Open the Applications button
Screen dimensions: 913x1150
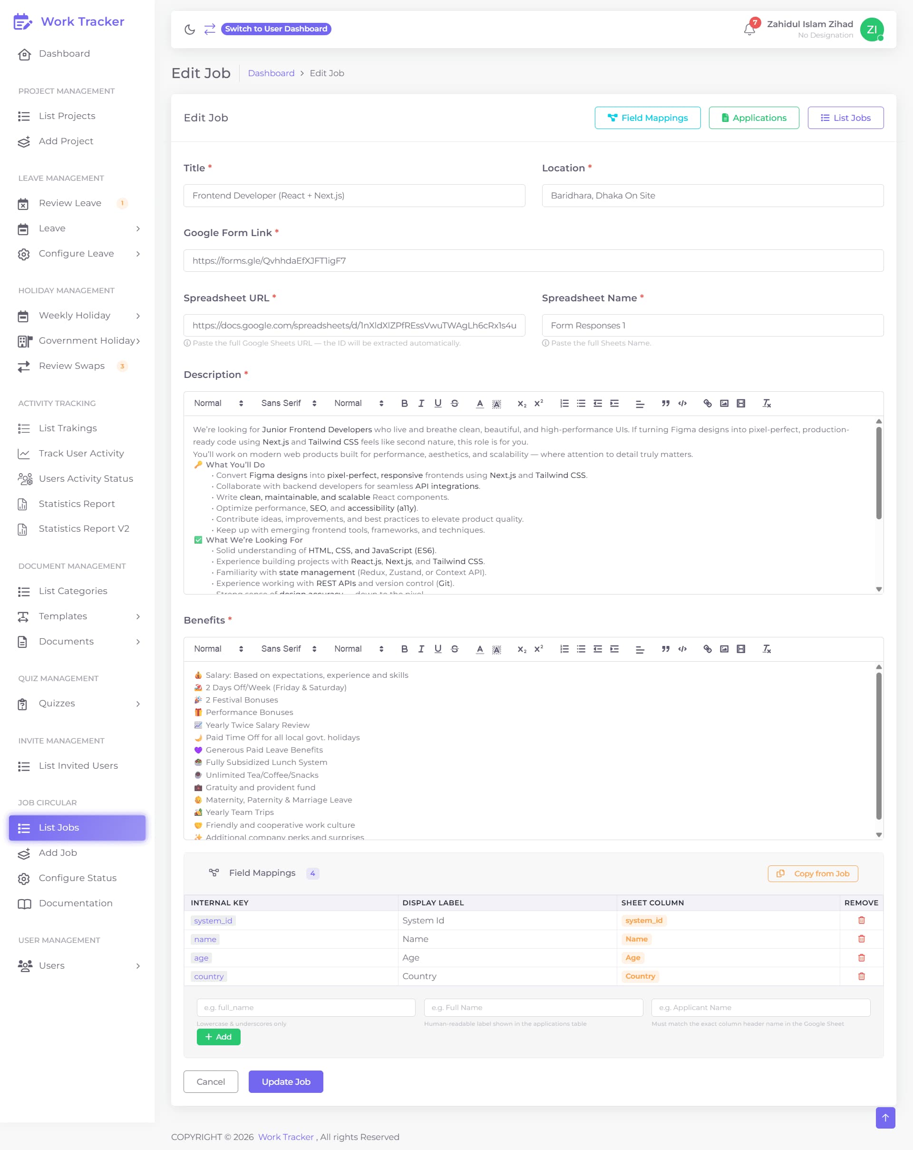[753, 118]
